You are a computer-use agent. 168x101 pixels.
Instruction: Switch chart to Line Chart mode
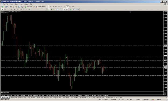54,9
